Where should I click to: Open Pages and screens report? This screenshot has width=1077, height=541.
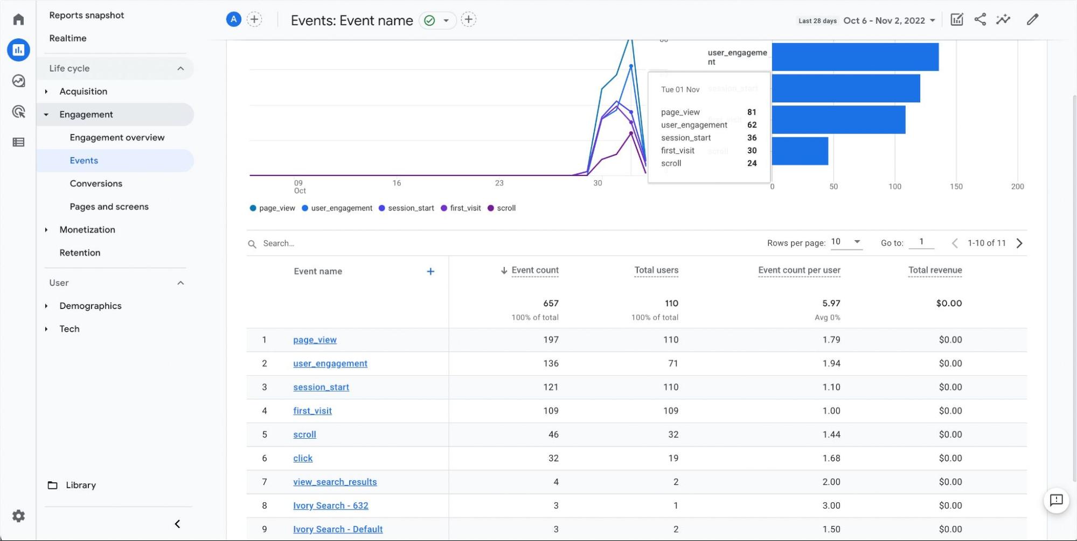(x=109, y=207)
